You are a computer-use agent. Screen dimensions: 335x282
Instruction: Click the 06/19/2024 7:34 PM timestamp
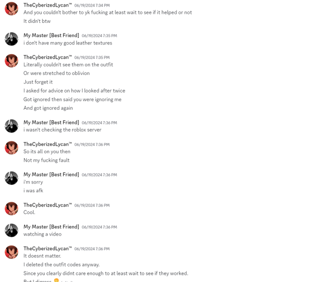(x=92, y=5)
